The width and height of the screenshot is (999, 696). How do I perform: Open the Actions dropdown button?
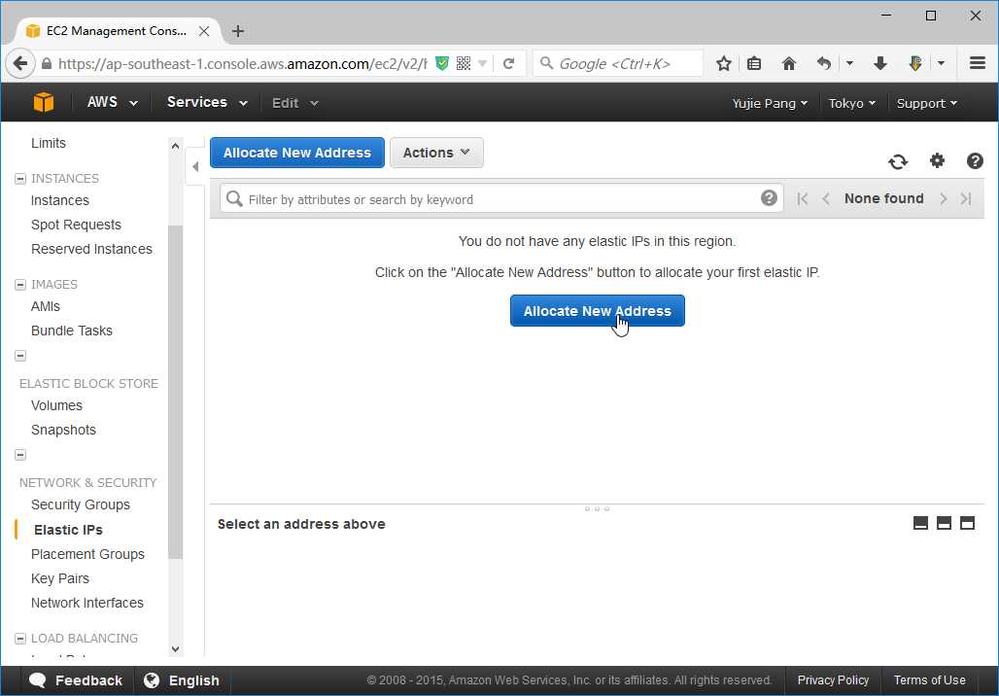436,153
